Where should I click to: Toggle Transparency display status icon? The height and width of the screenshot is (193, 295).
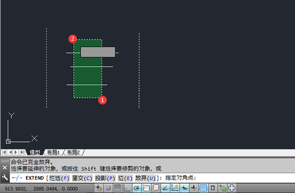(203, 188)
